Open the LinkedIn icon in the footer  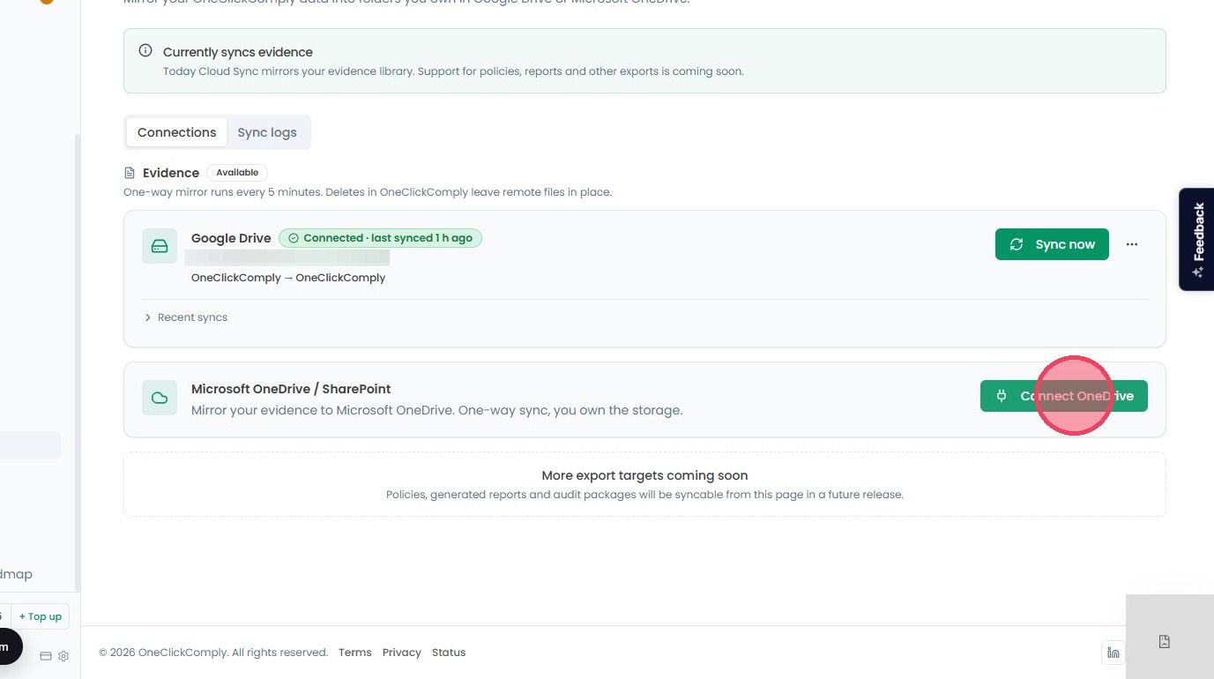coord(1113,653)
